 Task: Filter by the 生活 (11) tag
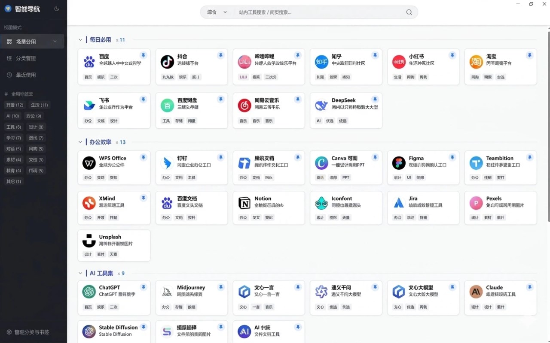tap(39, 105)
